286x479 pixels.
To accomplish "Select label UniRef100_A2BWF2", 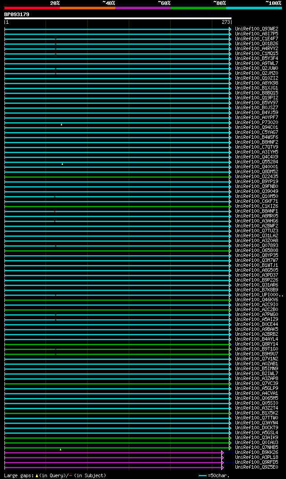I will point(257,226).
